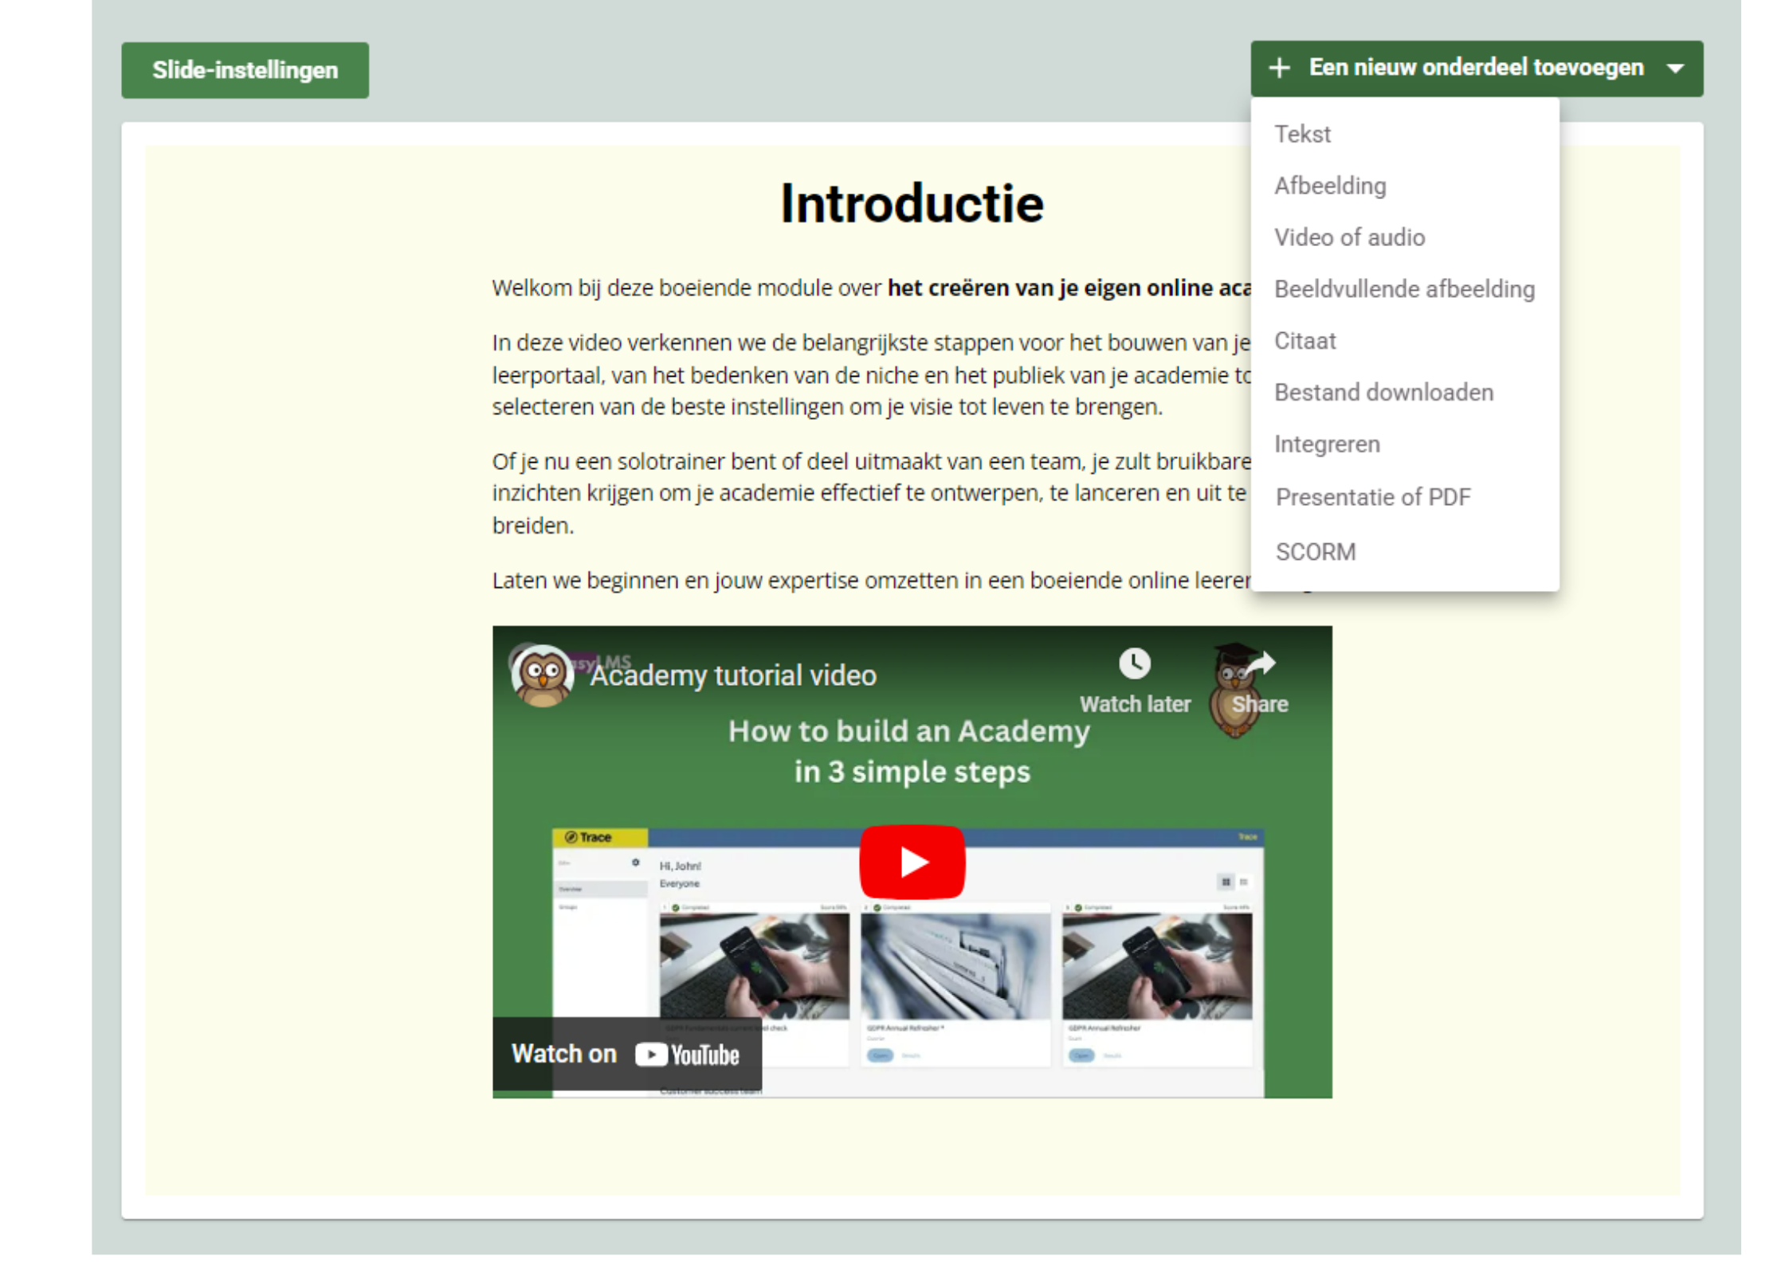This screenshot has width=1789, height=1264.
Task: Open the Slide-instellingen panel
Action: [245, 69]
